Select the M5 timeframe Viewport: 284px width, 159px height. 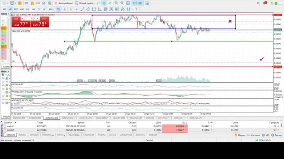point(10,9)
